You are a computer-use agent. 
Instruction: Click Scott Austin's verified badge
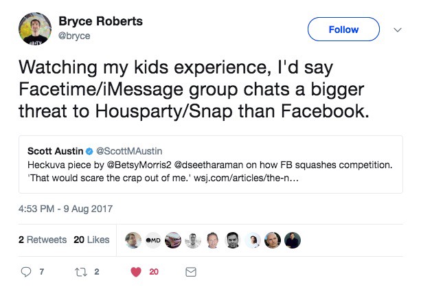coord(89,150)
